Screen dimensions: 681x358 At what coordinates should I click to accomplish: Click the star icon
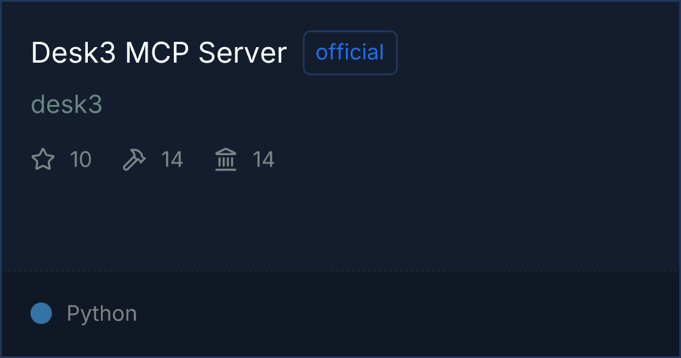pyautogui.click(x=43, y=159)
